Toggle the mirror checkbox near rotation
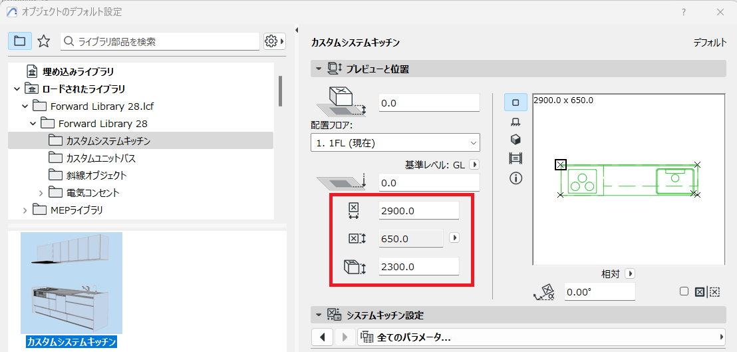This screenshot has height=352, width=737. point(684,291)
